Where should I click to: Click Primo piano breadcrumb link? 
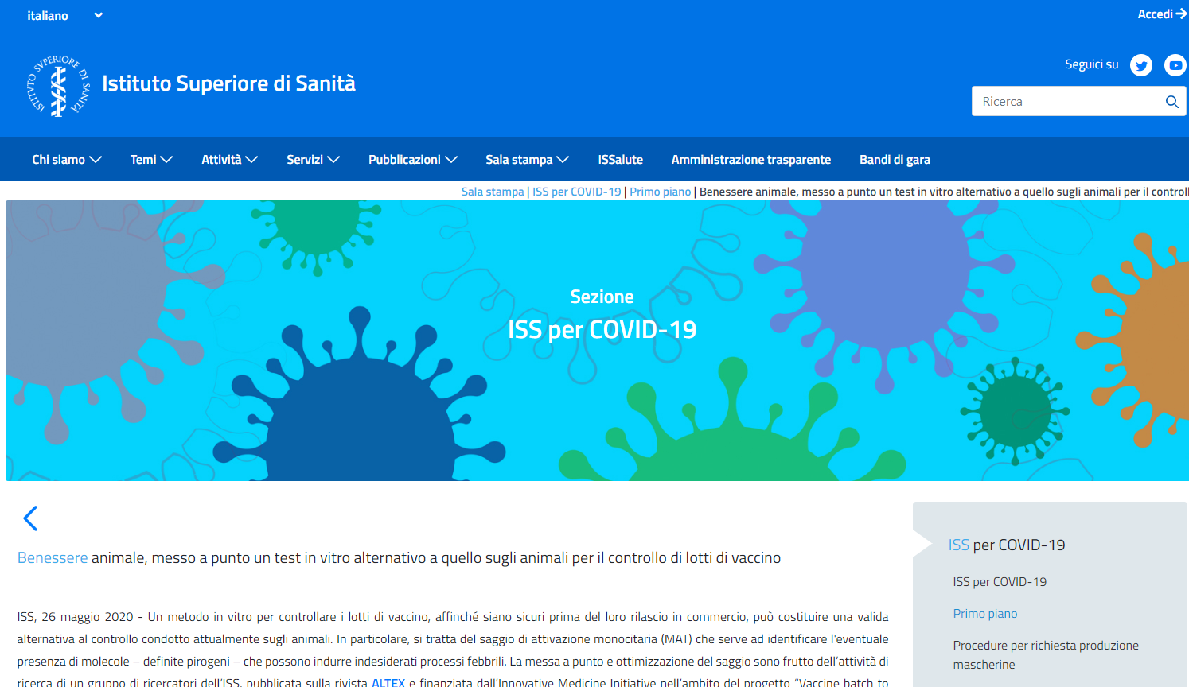pyautogui.click(x=660, y=192)
